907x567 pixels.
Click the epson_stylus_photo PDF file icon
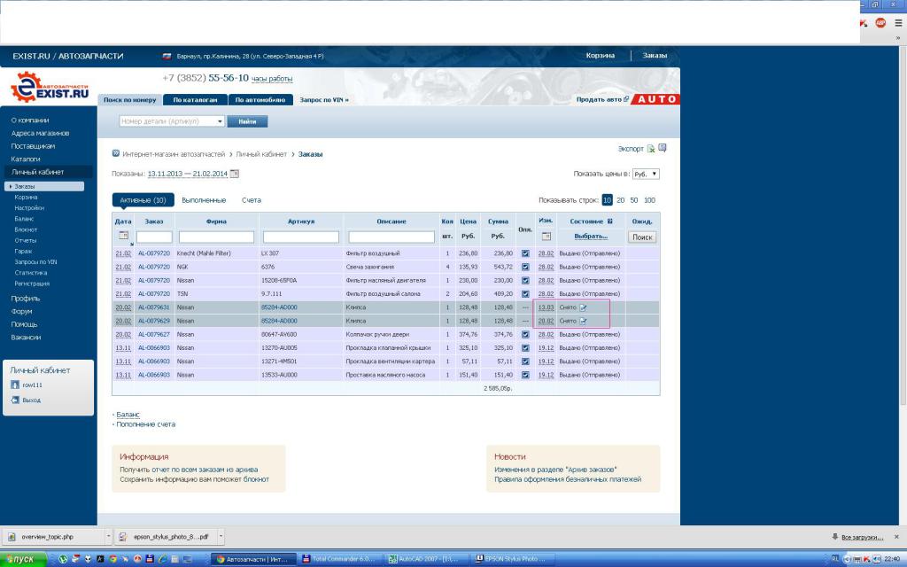(x=122, y=537)
